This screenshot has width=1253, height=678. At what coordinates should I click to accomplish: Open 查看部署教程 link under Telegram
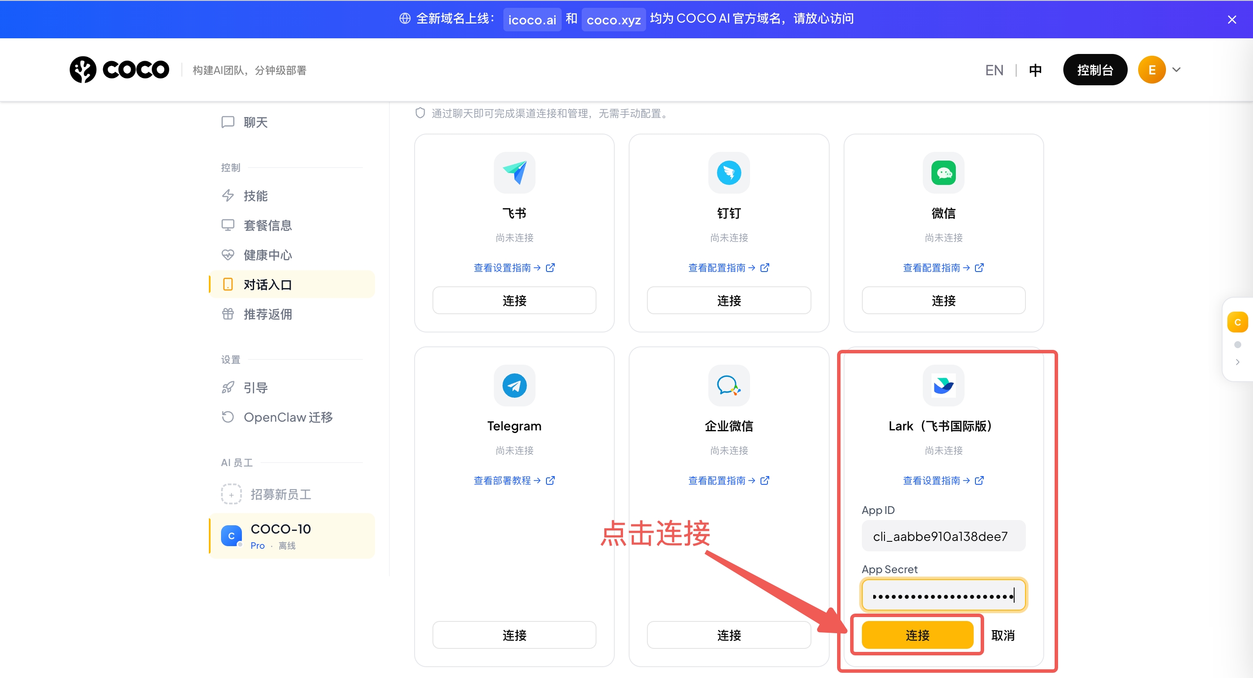(514, 480)
